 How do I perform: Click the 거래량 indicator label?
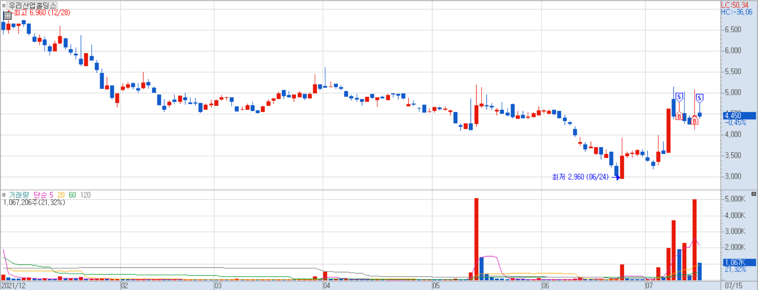tap(19, 195)
